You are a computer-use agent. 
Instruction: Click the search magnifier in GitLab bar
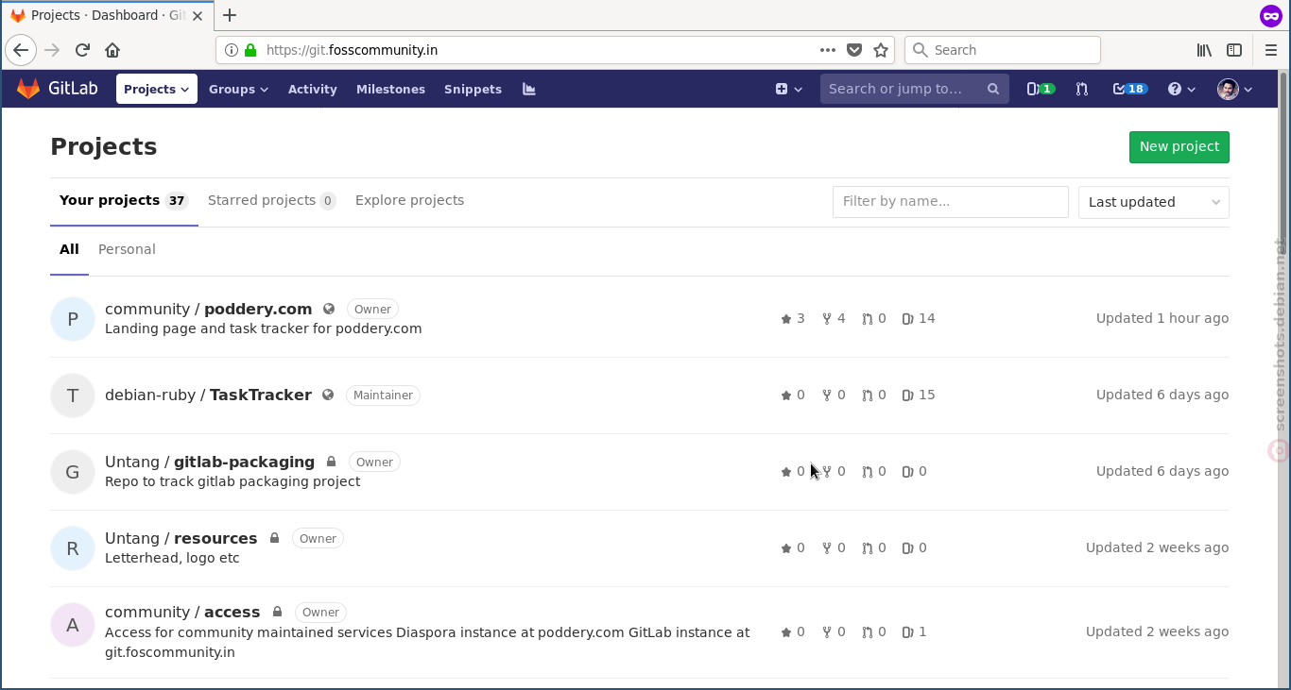993,89
